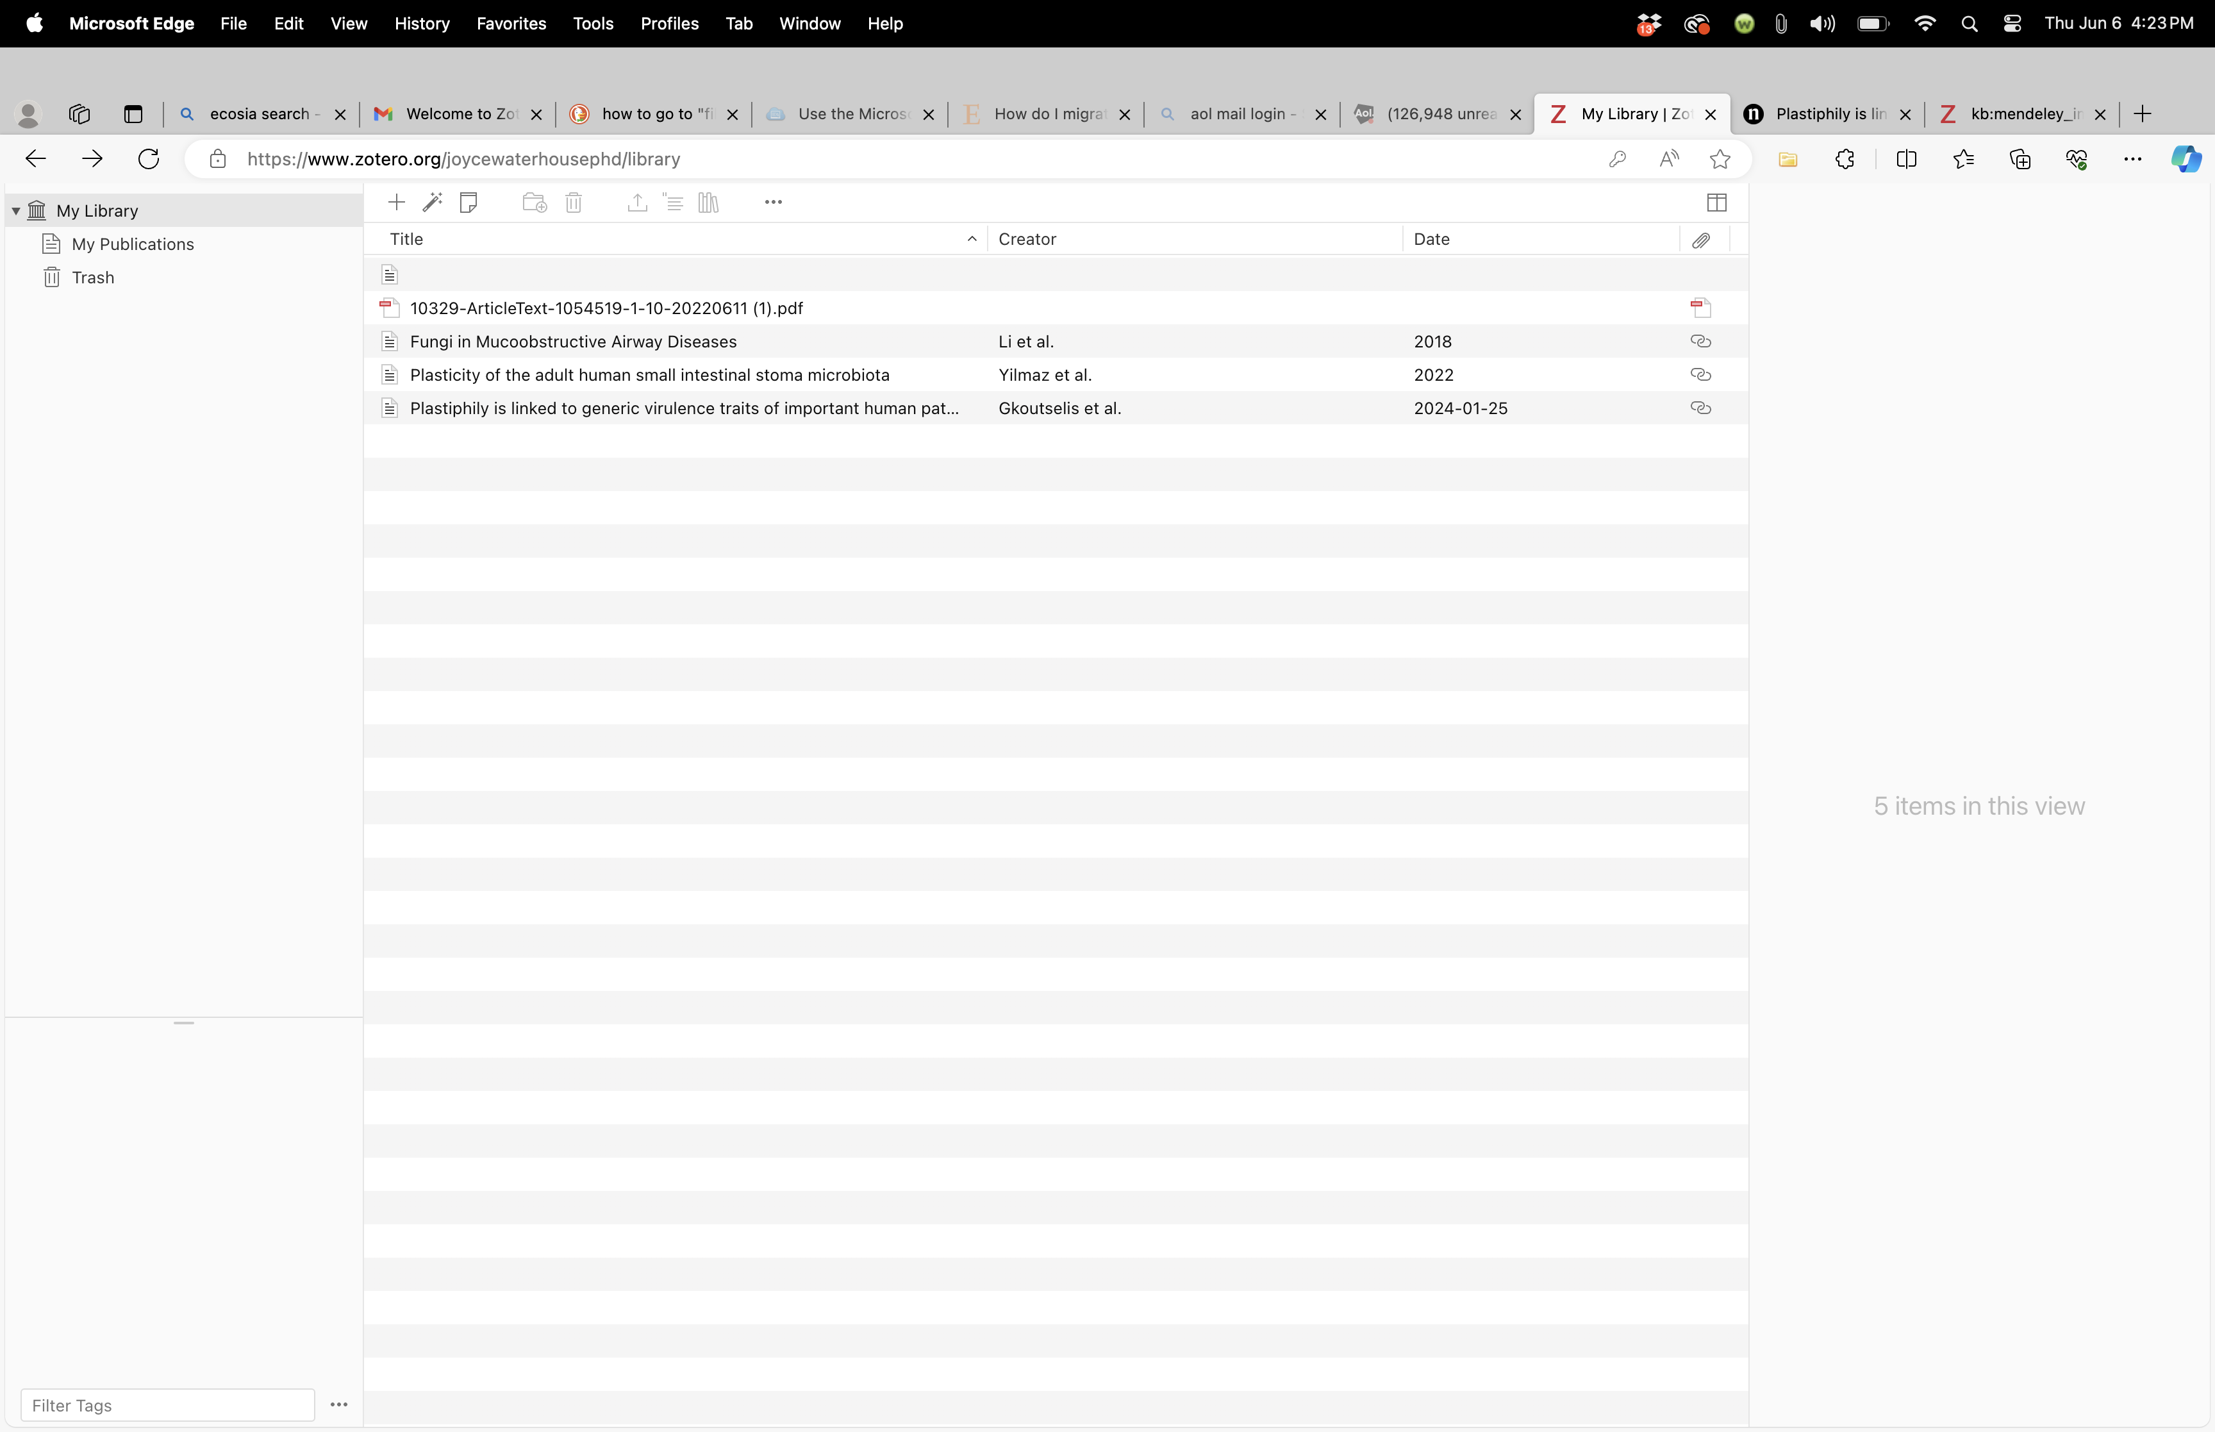Click the Add by Identifier wand icon
This screenshot has width=2215, height=1432.
pos(432,202)
